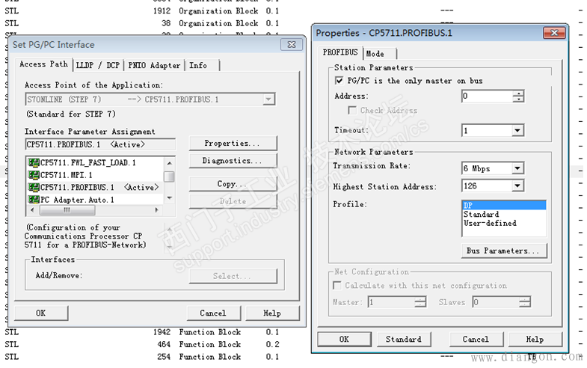This screenshot has height=368, width=587.
Task: Select the PC Adapter.Auto.1 row text
Action: 77,200
